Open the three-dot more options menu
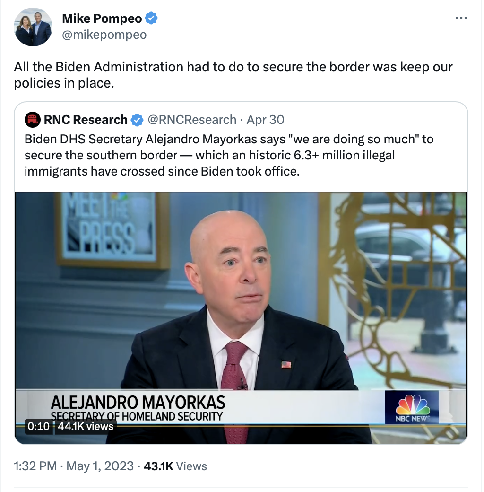The height and width of the screenshot is (492, 484). pos(461,18)
